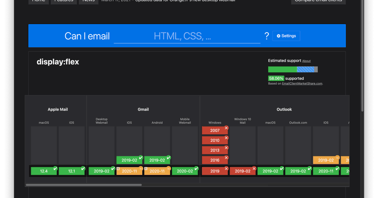Select Windows 10 Mail 2019-02 red cell
This screenshot has width=378, height=198.
pos(242,171)
